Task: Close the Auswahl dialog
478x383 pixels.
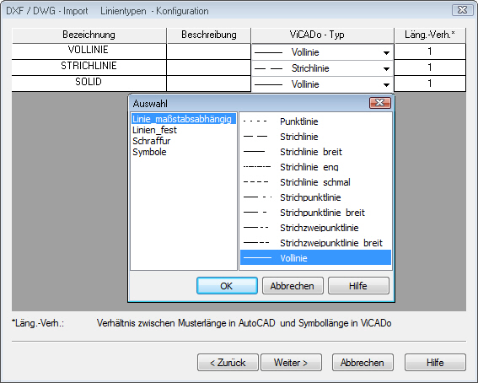Action: pos(380,103)
